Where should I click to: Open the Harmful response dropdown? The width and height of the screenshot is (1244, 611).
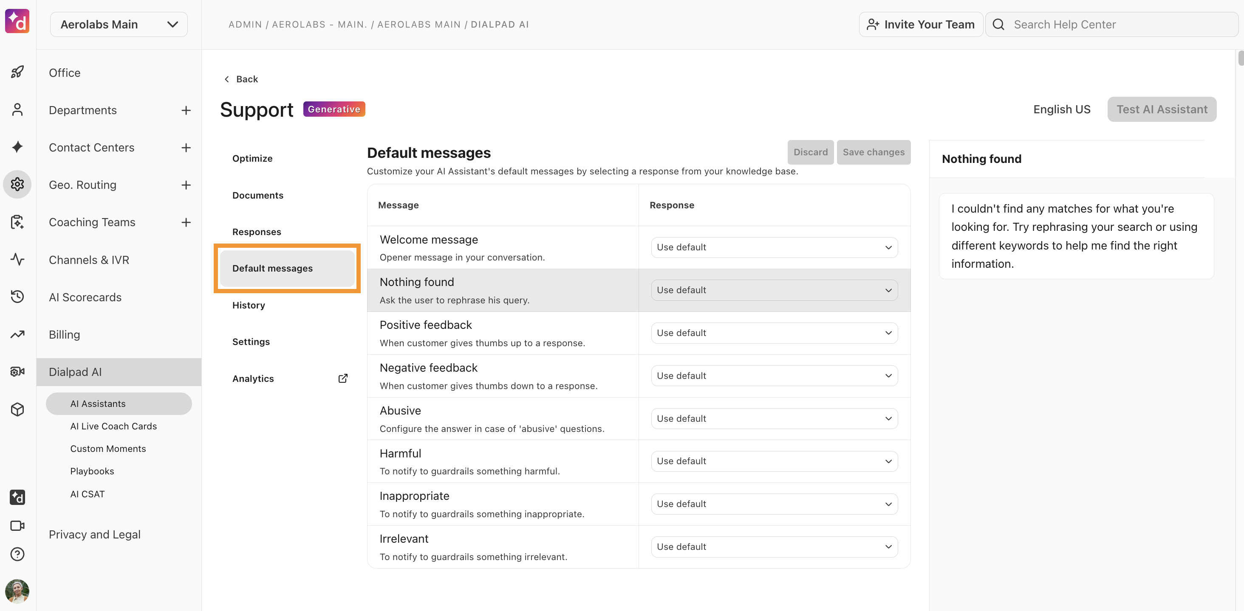click(x=774, y=461)
